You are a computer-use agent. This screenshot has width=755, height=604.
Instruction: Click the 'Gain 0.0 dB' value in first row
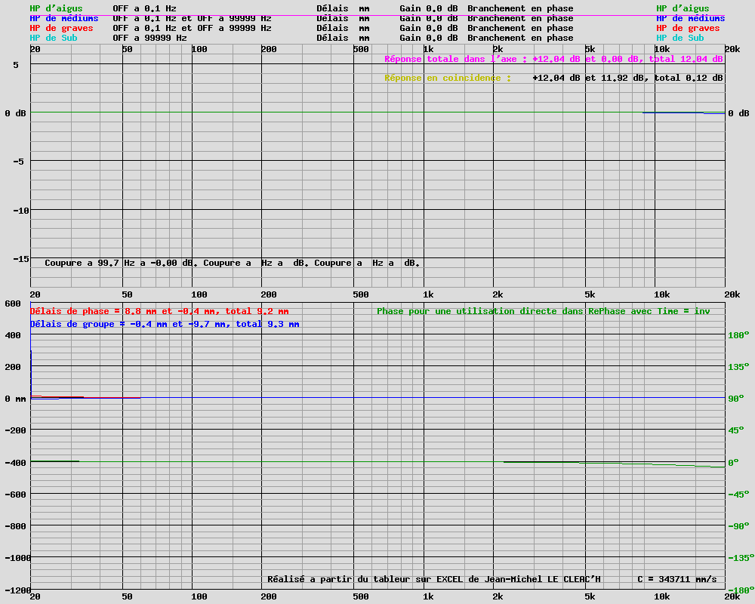429,8
